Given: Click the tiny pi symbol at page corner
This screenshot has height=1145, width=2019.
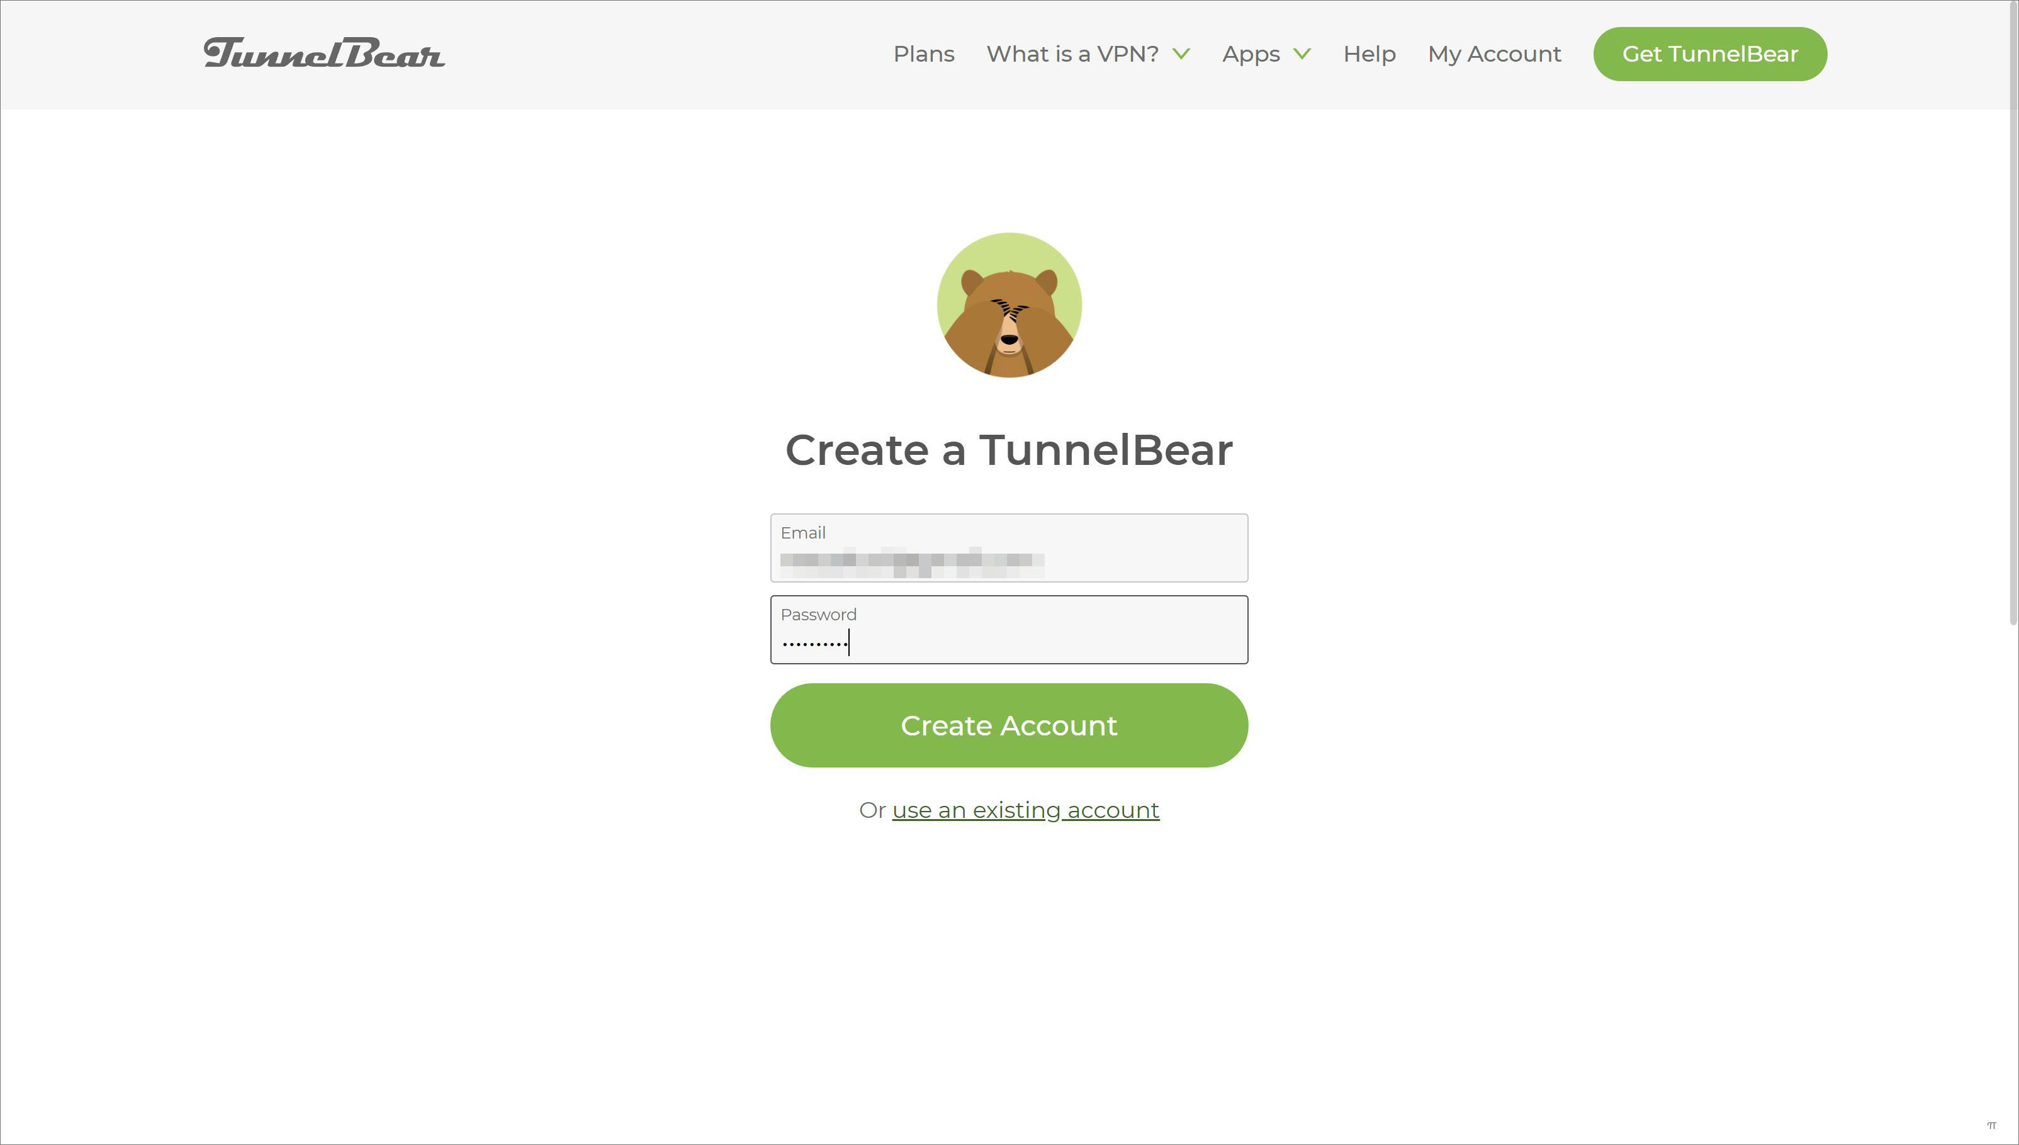Looking at the screenshot, I should tap(1991, 1125).
